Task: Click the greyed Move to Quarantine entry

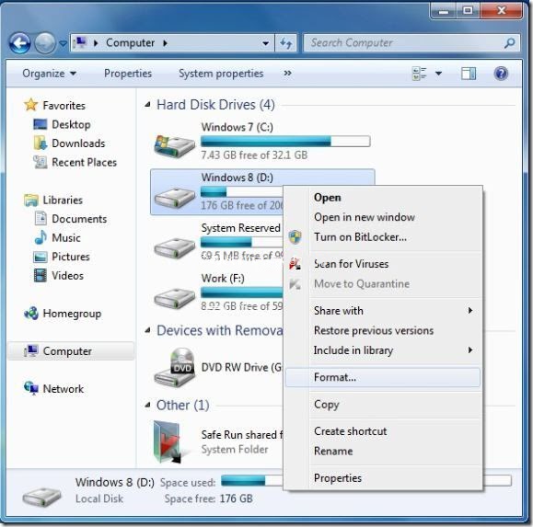Action: 383,284
